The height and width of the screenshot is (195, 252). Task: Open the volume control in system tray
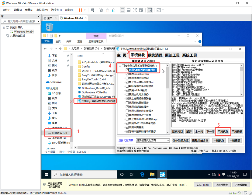tap(219, 175)
